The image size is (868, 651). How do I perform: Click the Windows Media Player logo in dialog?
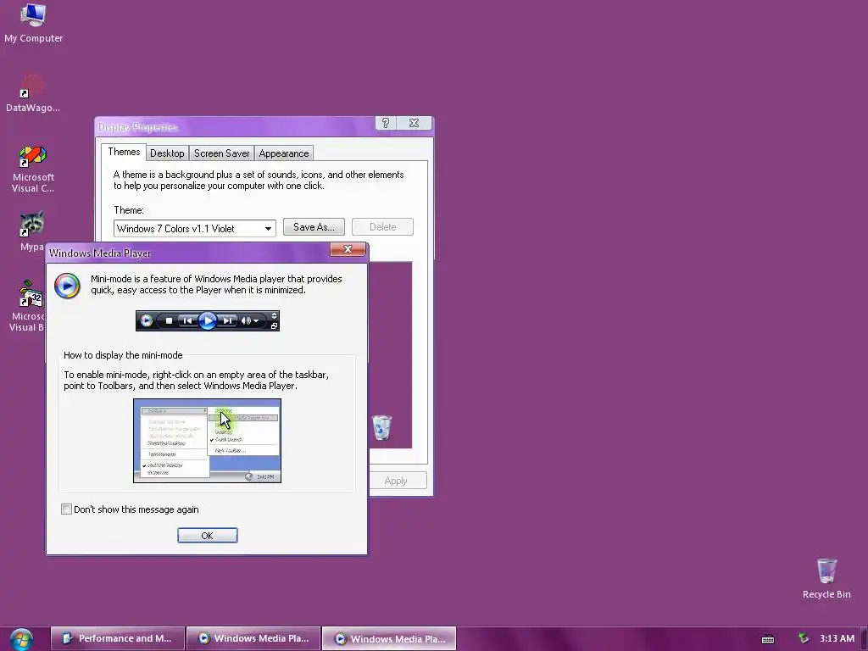tap(68, 286)
